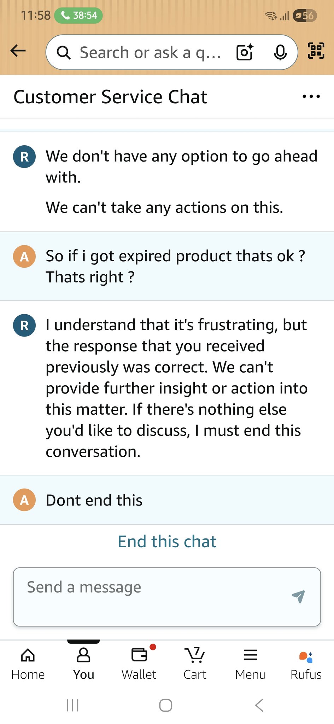This screenshot has height=724, width=334.
Task: Tap the back arrow icon
Action: (18, 51)
